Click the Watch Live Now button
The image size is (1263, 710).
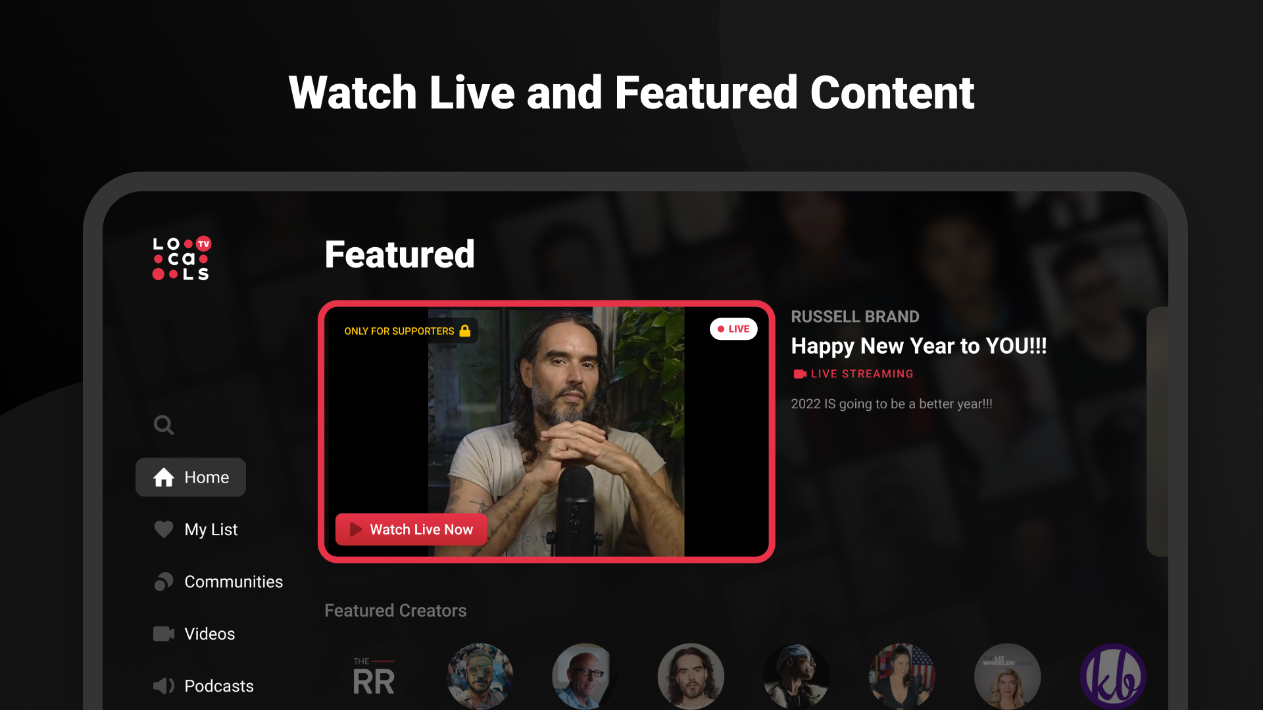411,530
